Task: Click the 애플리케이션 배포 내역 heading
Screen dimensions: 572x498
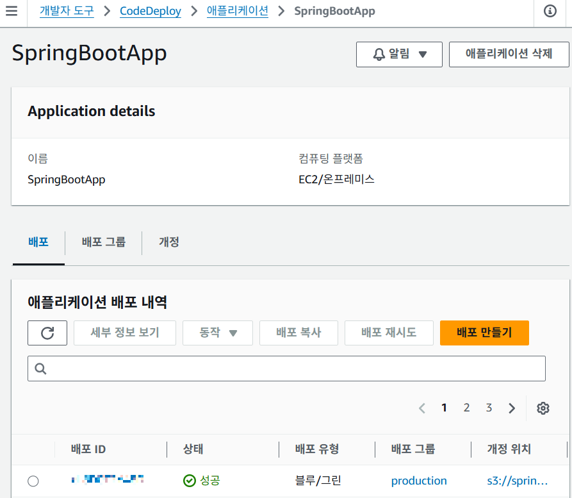Action: click(x=97, y=303)
